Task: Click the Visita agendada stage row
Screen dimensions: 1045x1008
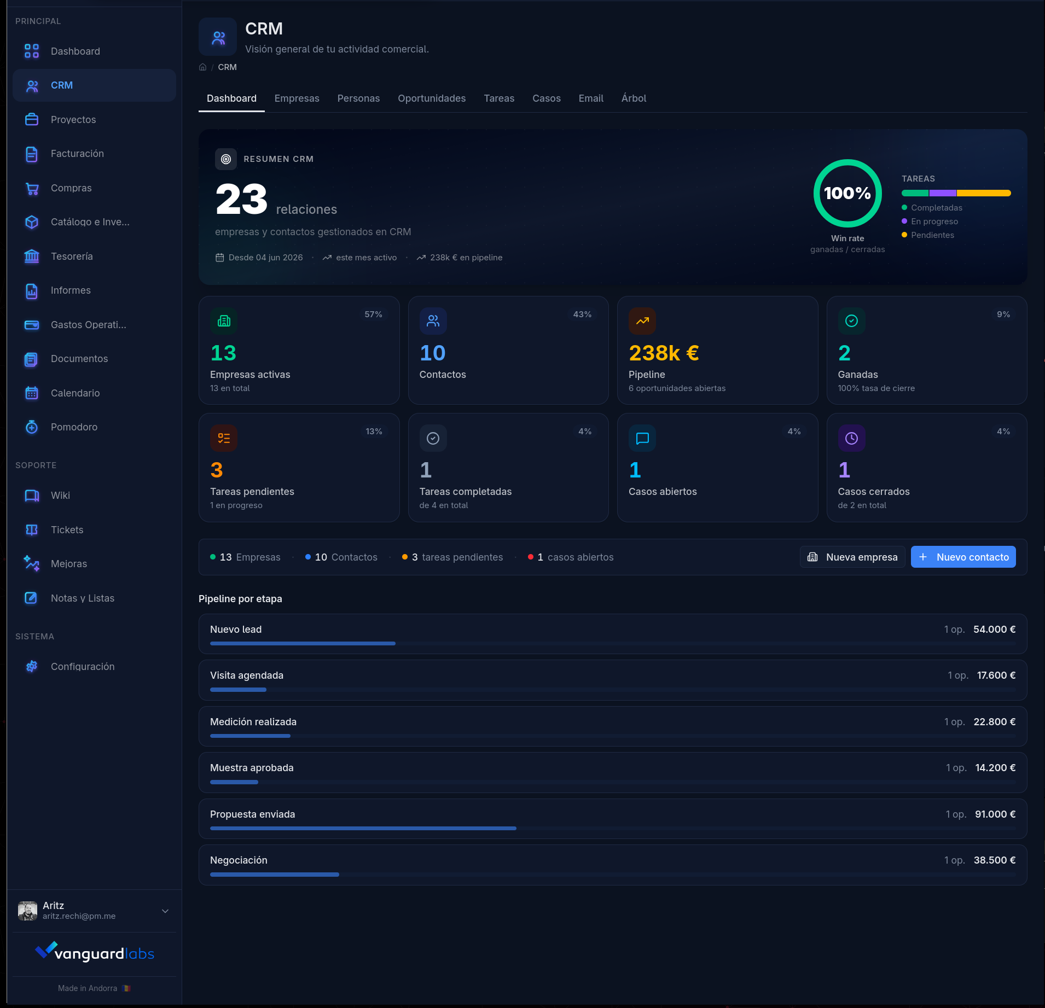Action: (613, 680)
